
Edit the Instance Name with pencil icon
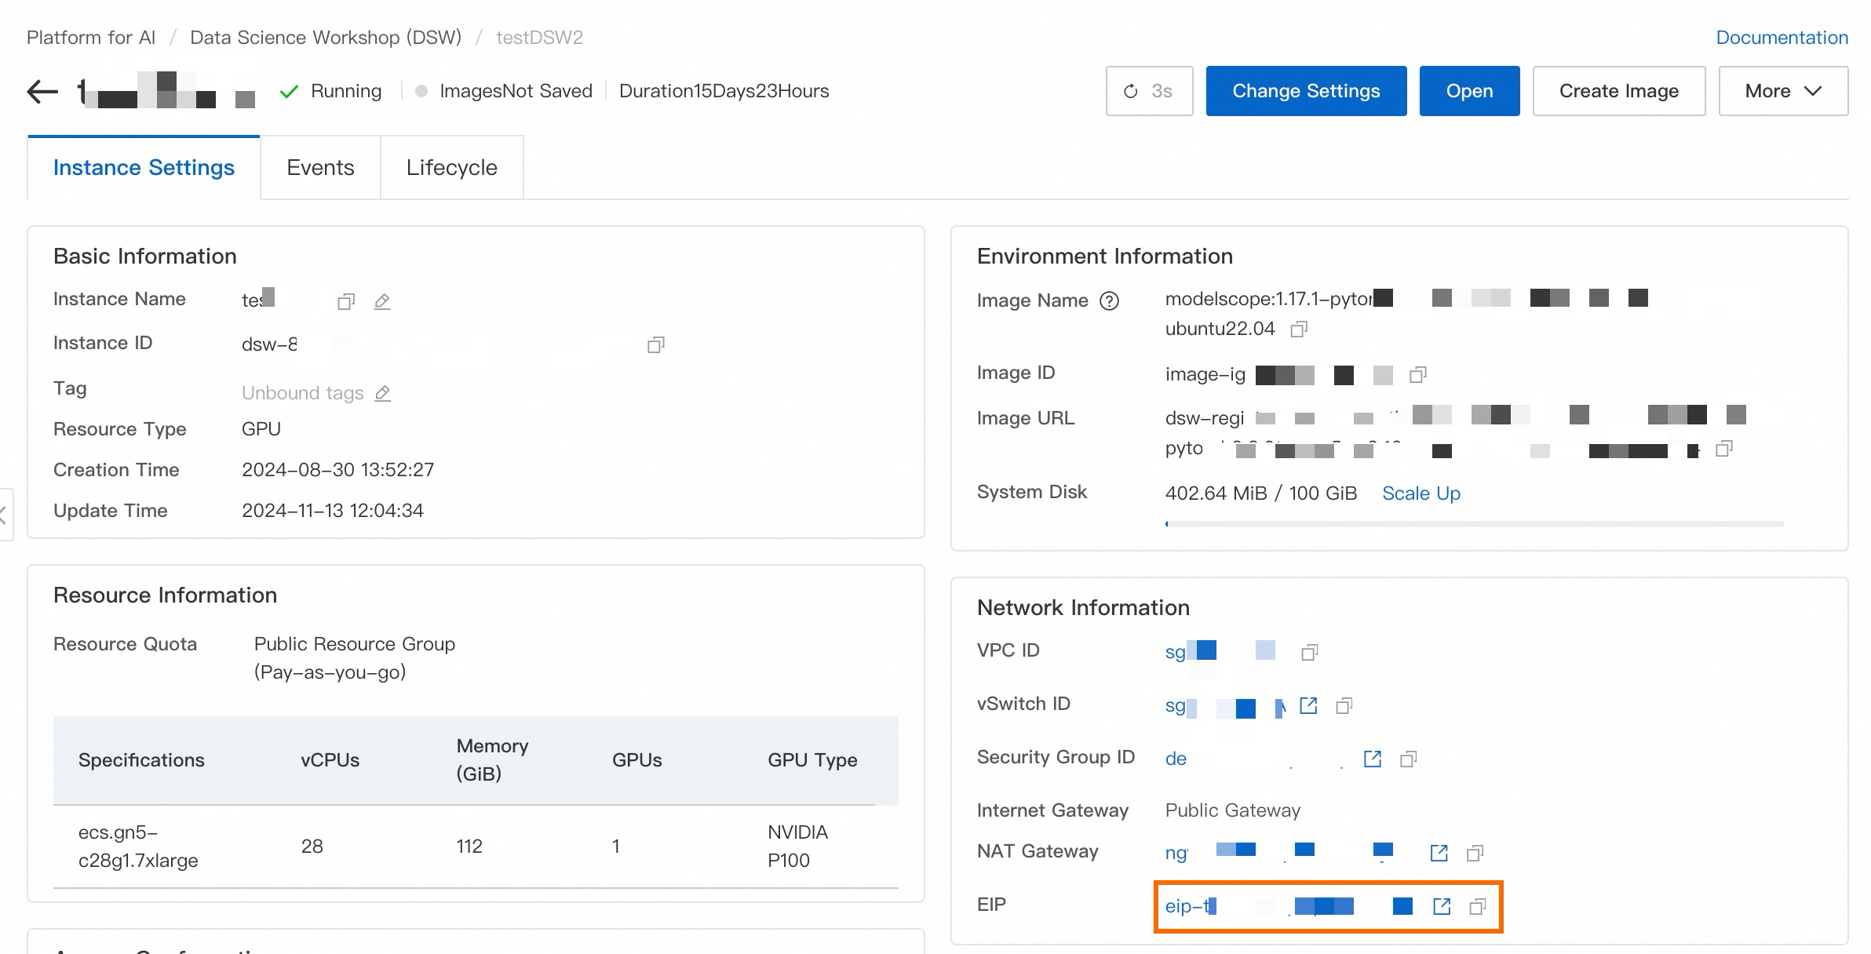(382, 302)
